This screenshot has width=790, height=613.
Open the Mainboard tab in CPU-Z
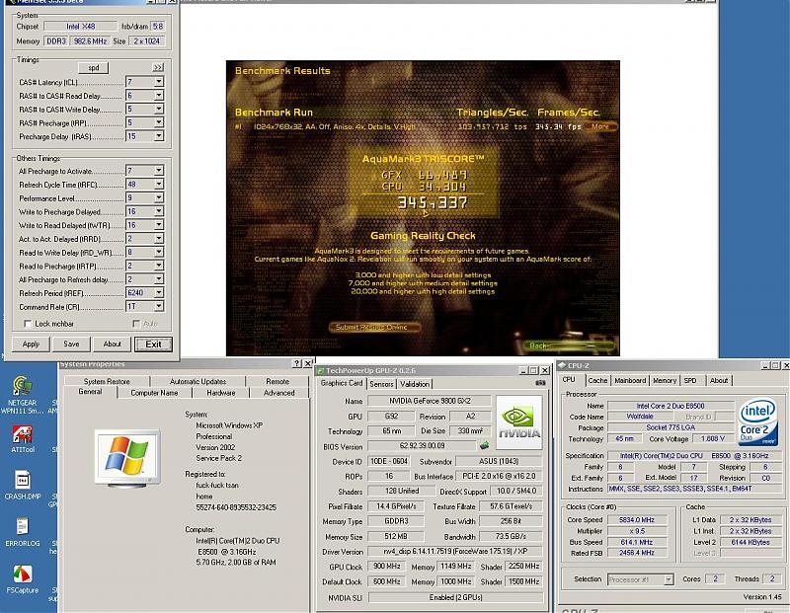pos(630,381)
